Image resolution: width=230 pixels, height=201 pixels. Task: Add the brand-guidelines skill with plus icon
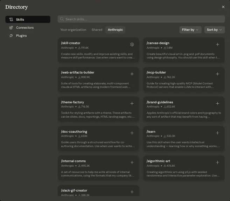(x=217, y=103)
